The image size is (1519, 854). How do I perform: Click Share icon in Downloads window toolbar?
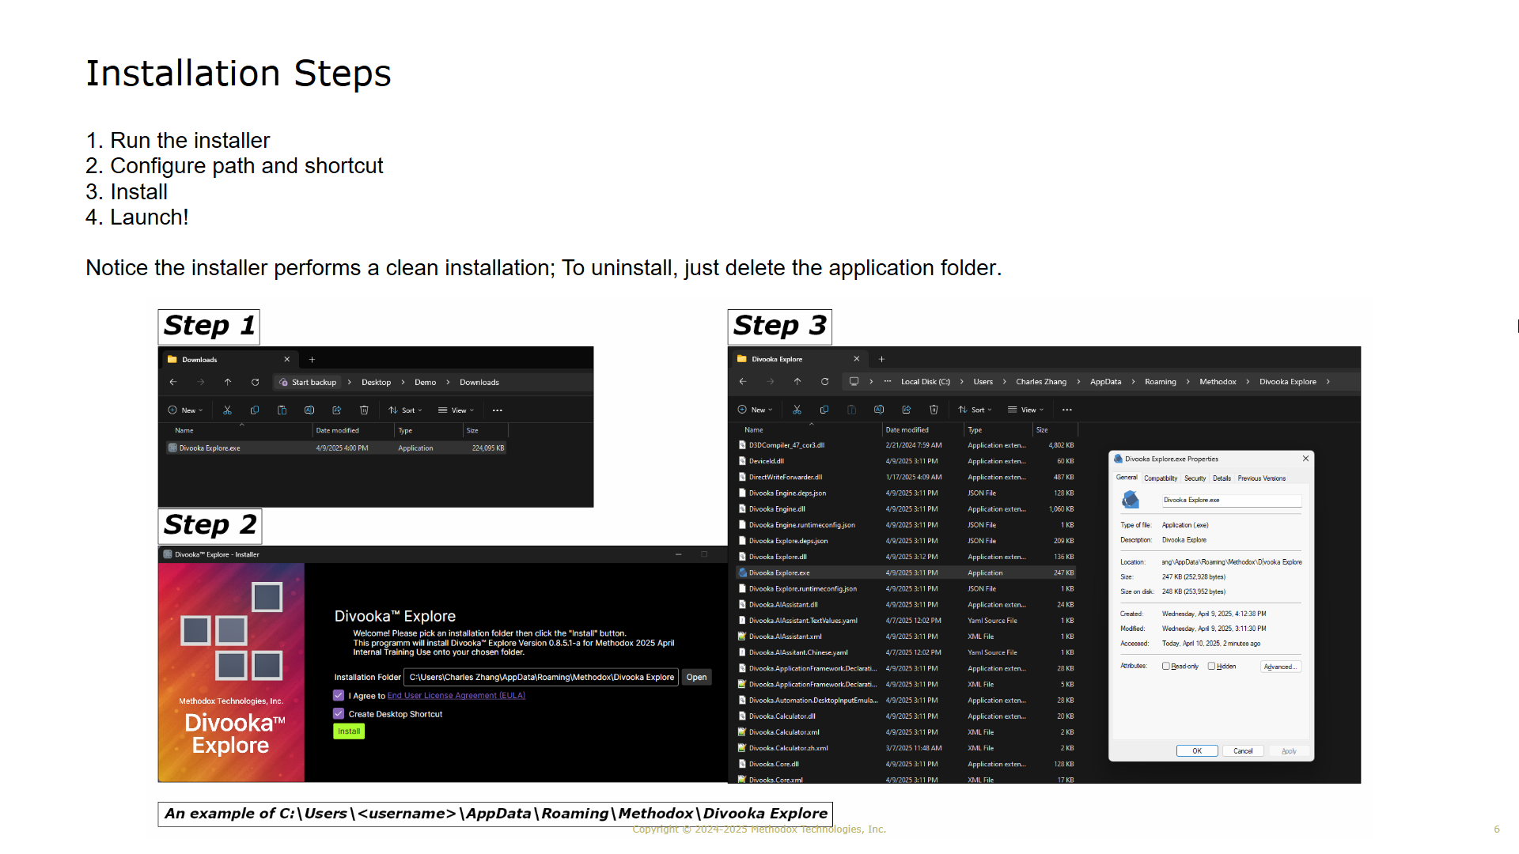point(336,410)
